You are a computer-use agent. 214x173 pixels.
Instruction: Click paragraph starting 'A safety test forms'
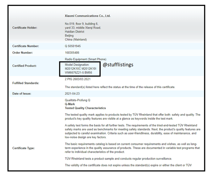[133, 131]
